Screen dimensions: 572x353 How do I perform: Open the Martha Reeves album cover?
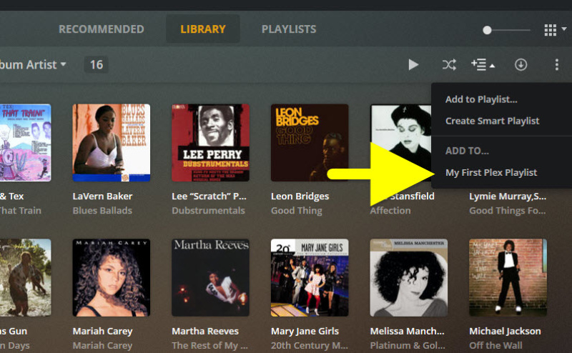tap(210, 277)
